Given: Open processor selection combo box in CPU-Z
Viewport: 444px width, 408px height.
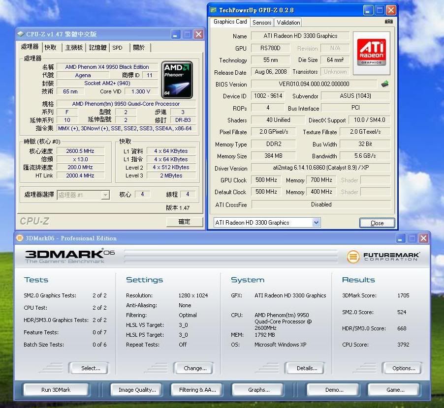Looking at the screenshot, I should [83, 195].
